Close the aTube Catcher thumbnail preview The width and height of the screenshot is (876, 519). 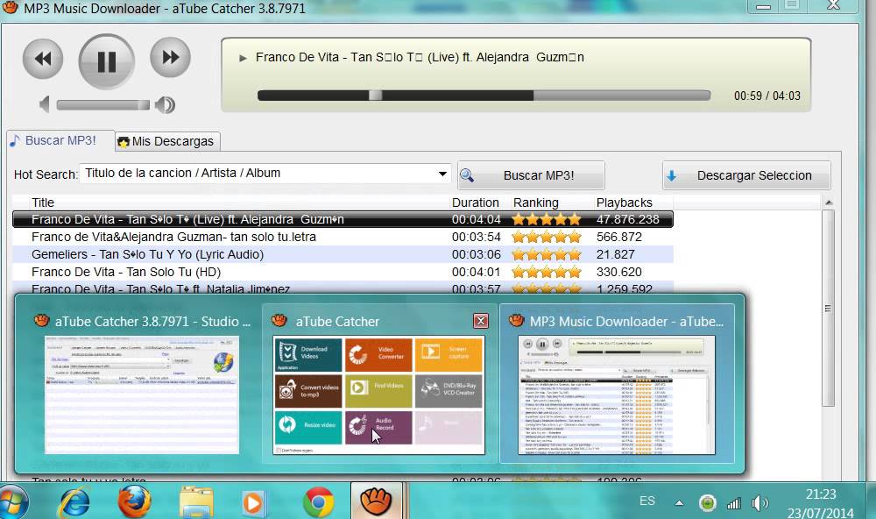pos(480,321)
